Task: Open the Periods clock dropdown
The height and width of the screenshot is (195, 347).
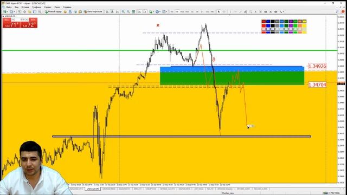Action: [158, 11]
